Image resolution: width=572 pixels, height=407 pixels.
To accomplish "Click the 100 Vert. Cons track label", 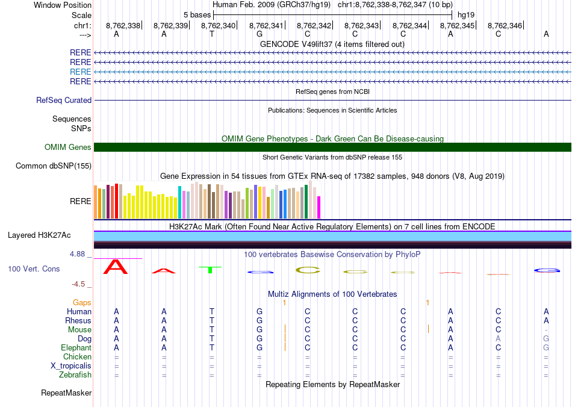I will pos(34,269).
